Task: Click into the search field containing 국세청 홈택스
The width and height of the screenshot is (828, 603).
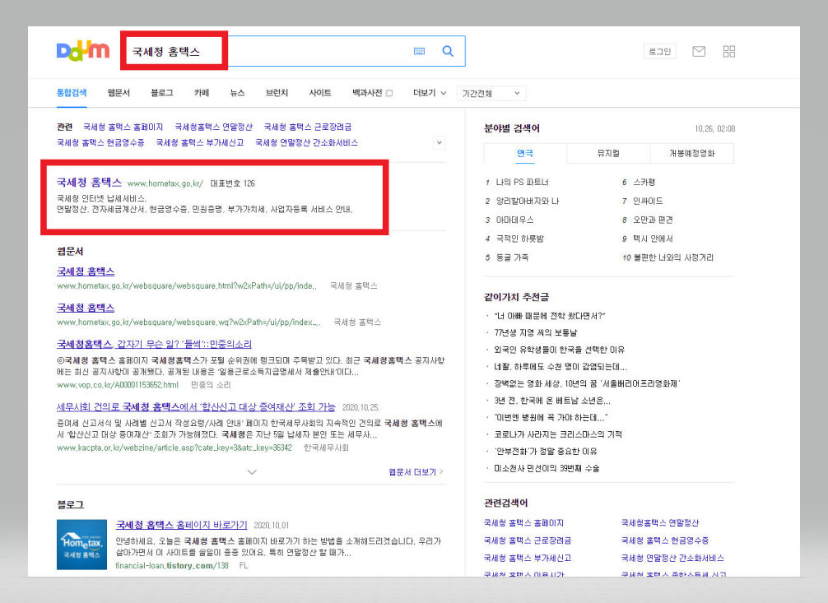Action: pos(293,51)
